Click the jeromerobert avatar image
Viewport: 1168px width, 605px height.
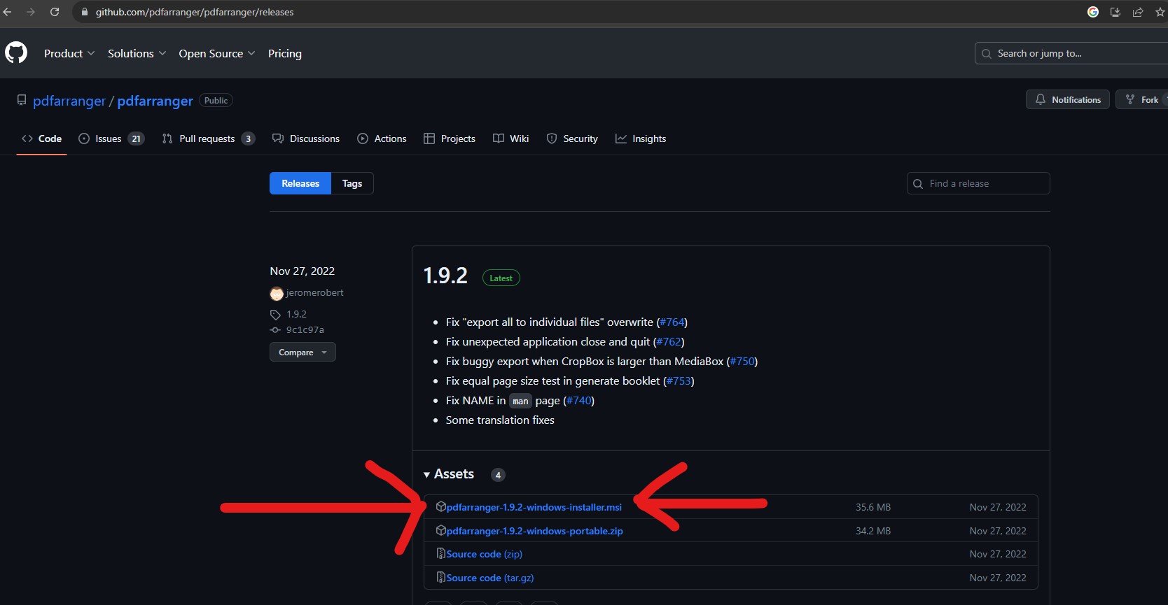(277, 293)
